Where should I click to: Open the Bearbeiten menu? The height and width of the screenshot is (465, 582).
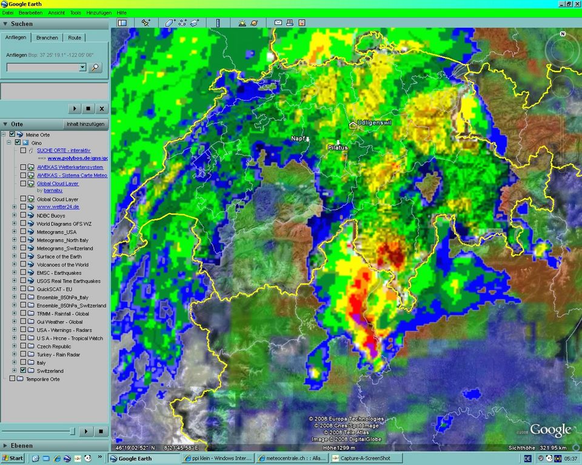[x=30, y=13]
